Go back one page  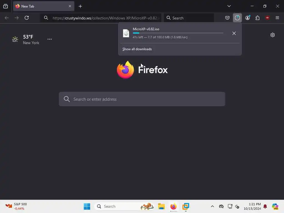(x=7, y=18)
